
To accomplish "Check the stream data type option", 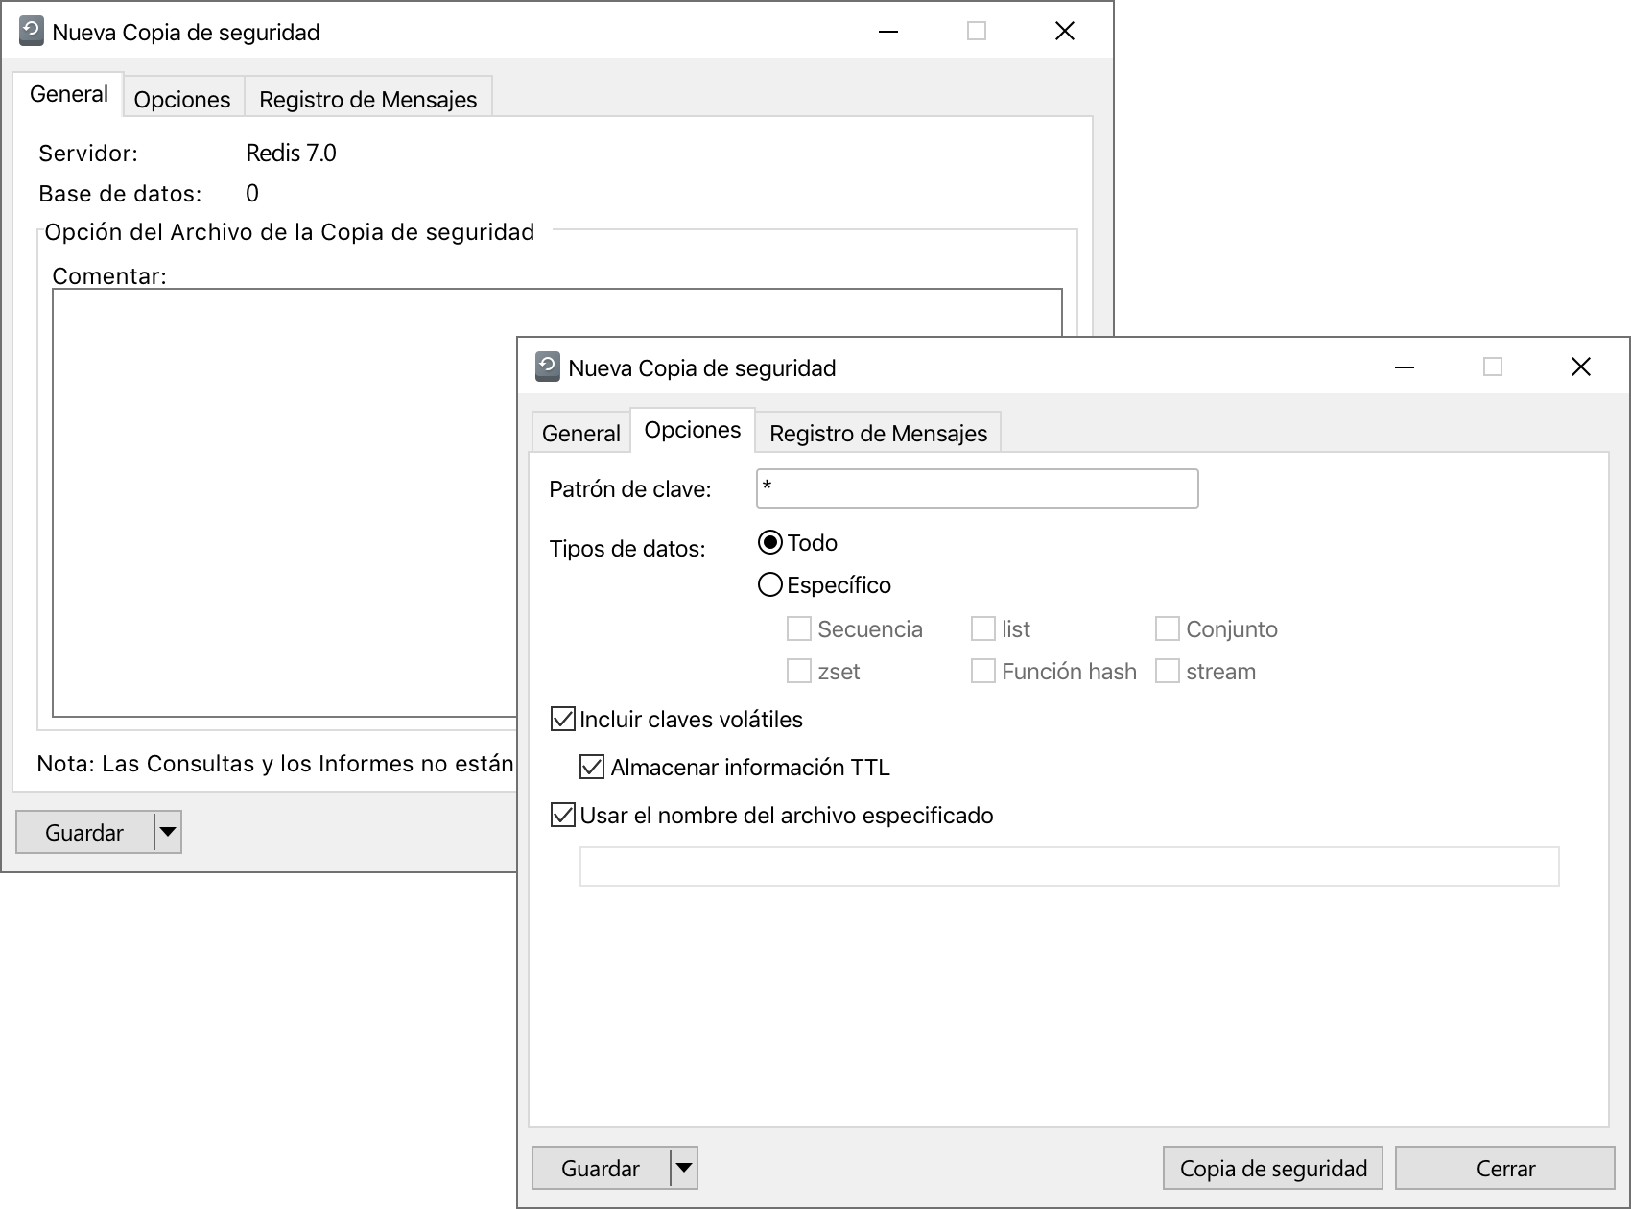I will pyautogui.click(x=1167, y=672).
